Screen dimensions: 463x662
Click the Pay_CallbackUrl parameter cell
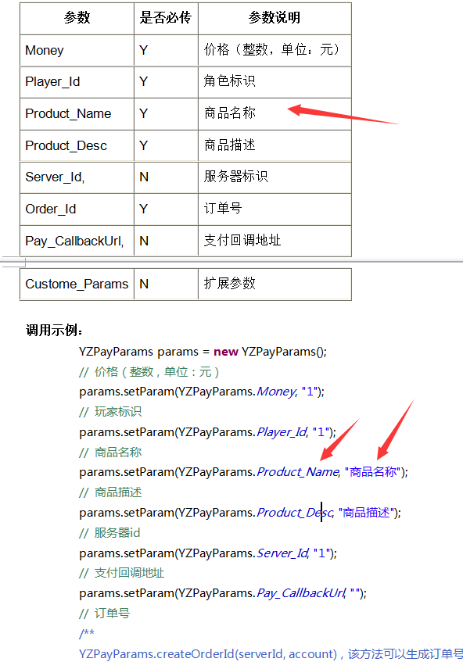pyautogui.click(x=77, y=241)
